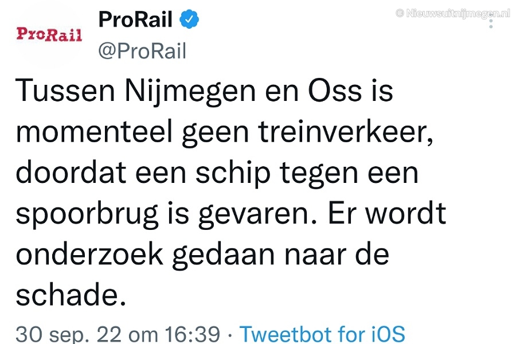
Task: Click the word Nijmegen in the tweet
Action: (x=190, y=91)
